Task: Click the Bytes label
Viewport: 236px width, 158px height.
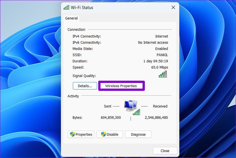Action: click(77, 118)
